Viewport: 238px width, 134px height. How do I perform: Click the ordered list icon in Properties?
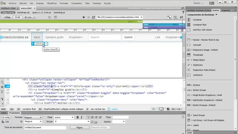pos(92,117)
